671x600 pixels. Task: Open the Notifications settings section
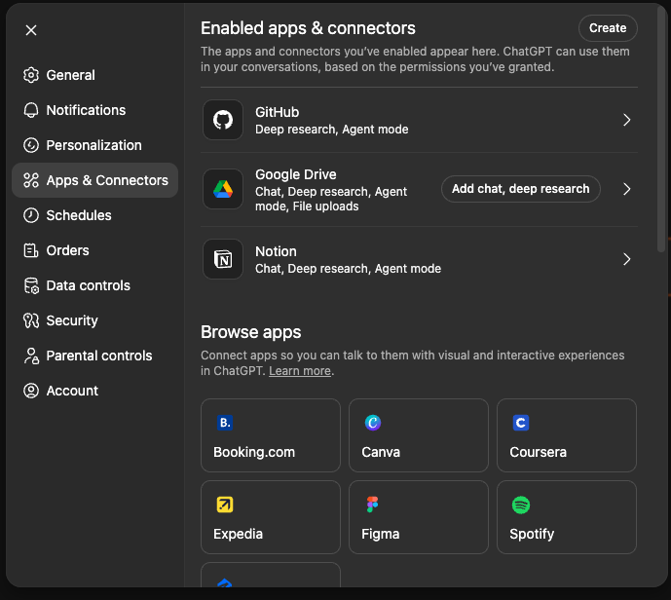pyautogui.click(x=86, y=110)
